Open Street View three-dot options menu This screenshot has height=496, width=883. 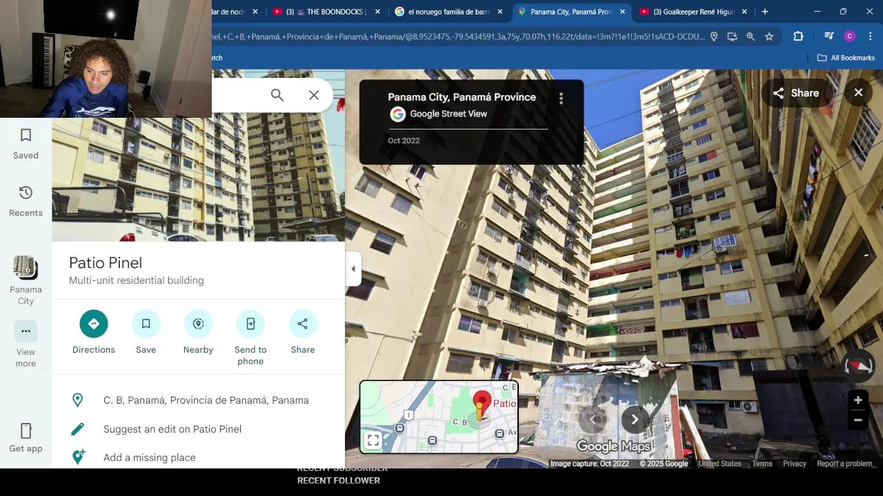tap(561, 99)
